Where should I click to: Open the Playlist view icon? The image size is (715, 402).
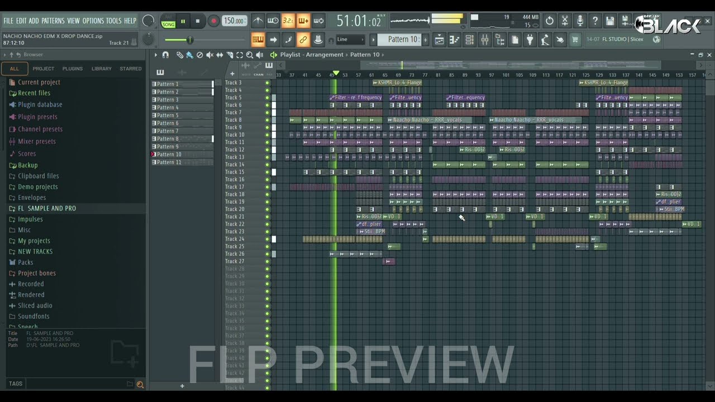[x=439, y=40]
